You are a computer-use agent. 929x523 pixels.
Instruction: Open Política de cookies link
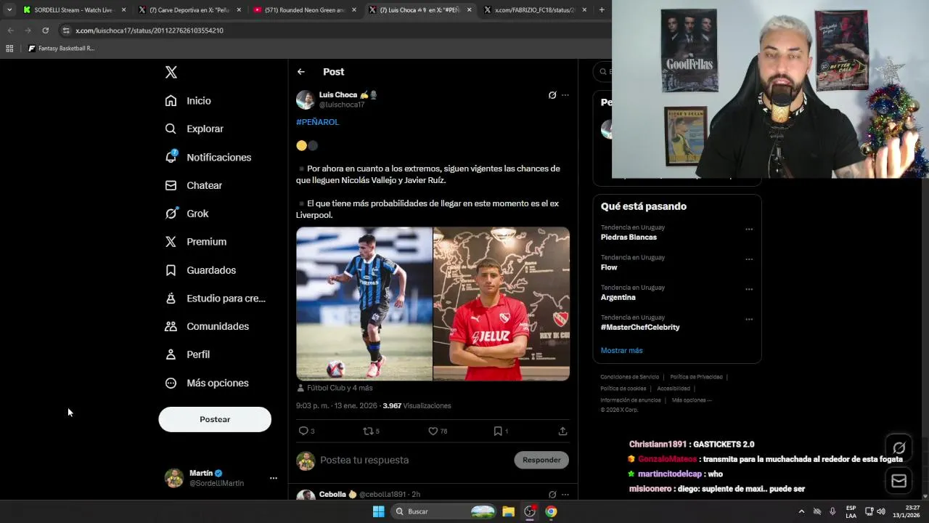point(623,389)
